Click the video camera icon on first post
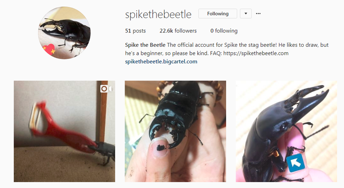This screenshot has width=344, height=188. point(106,89)
